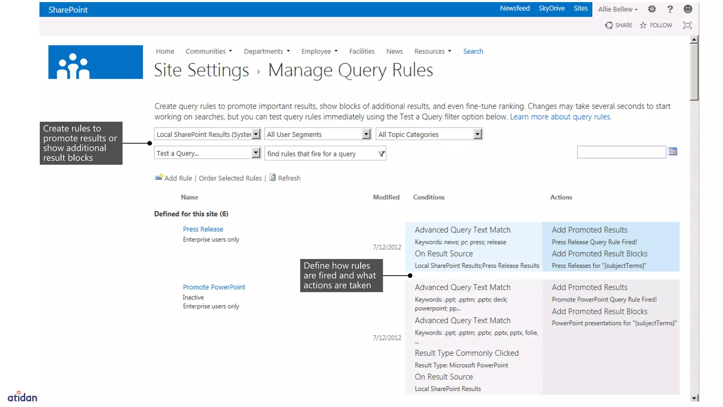This screenshot has width=723, height=407.
Task: Click 'Local SharePoint Results;Press Release Results' text
Action: pos(477,265)
